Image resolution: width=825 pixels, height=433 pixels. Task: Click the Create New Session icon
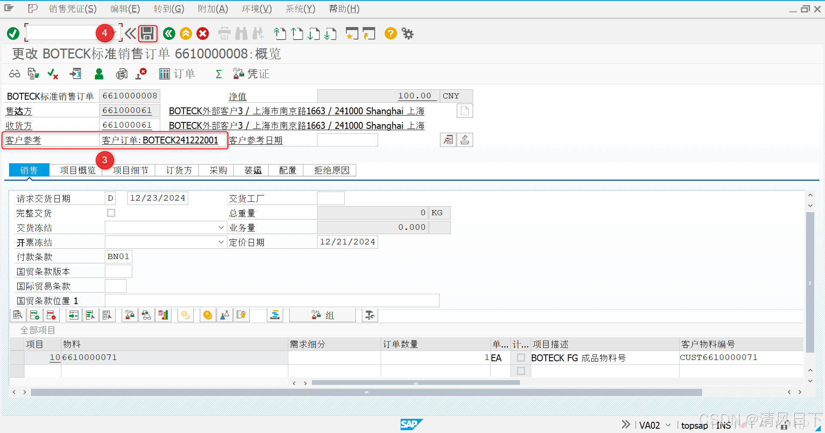[352, 34]
